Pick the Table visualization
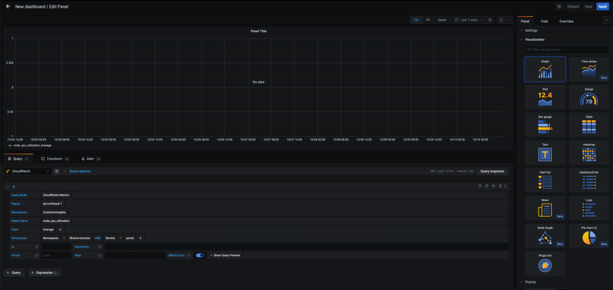Image resolution: width=613 pixels, height=290 pixels. [589, 125]
